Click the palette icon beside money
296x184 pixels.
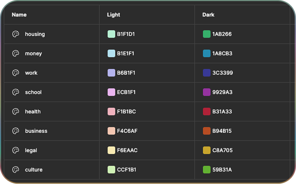coord(16,53)
